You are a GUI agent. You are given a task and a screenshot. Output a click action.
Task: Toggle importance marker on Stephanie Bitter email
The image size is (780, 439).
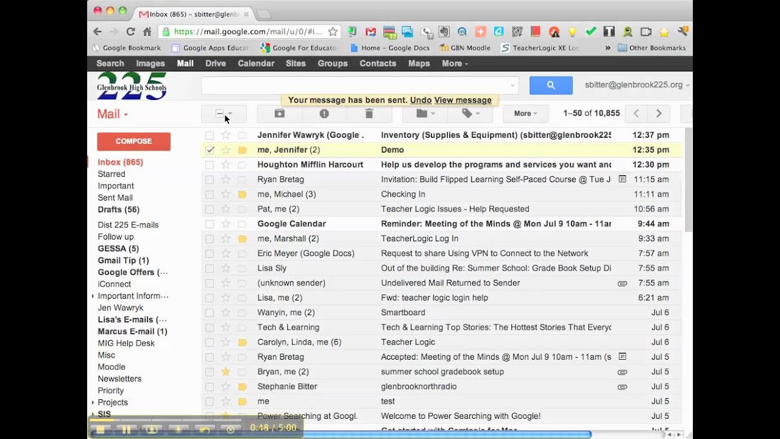pos(242,387)
